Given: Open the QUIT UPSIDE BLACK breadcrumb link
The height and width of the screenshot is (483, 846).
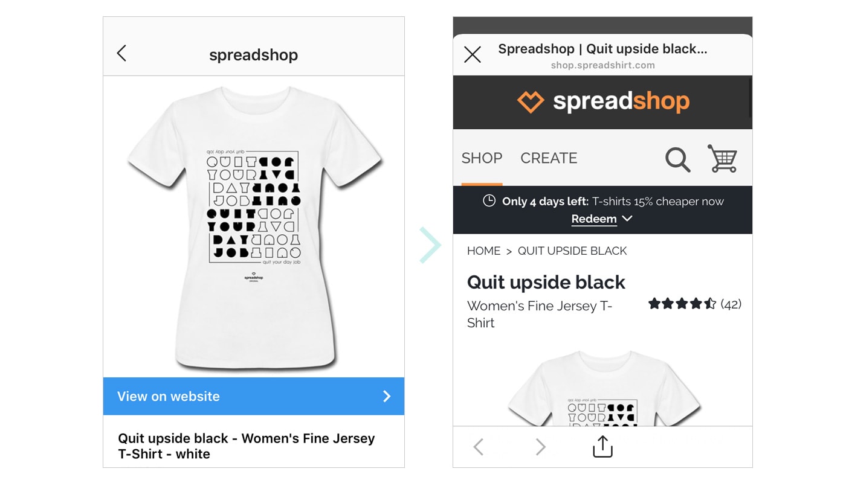Looking at the screenshot, I should [x=572, y=251].
